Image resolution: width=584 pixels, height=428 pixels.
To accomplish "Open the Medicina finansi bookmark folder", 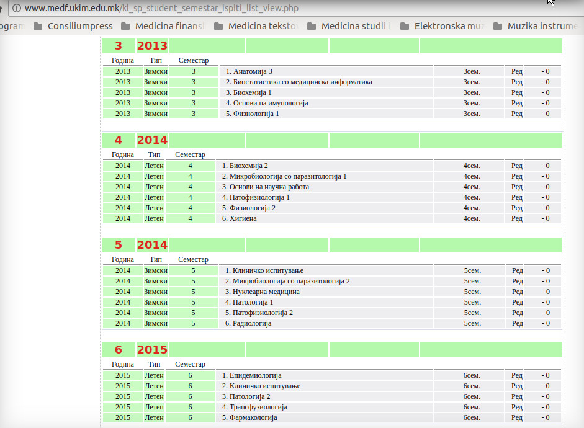I will pos(163,26).
